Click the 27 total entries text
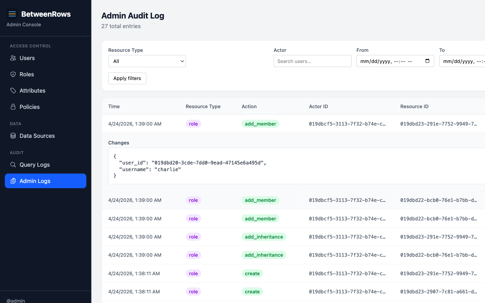The width and height of the screenshot is (485, 303). click(x=121, y=26)
